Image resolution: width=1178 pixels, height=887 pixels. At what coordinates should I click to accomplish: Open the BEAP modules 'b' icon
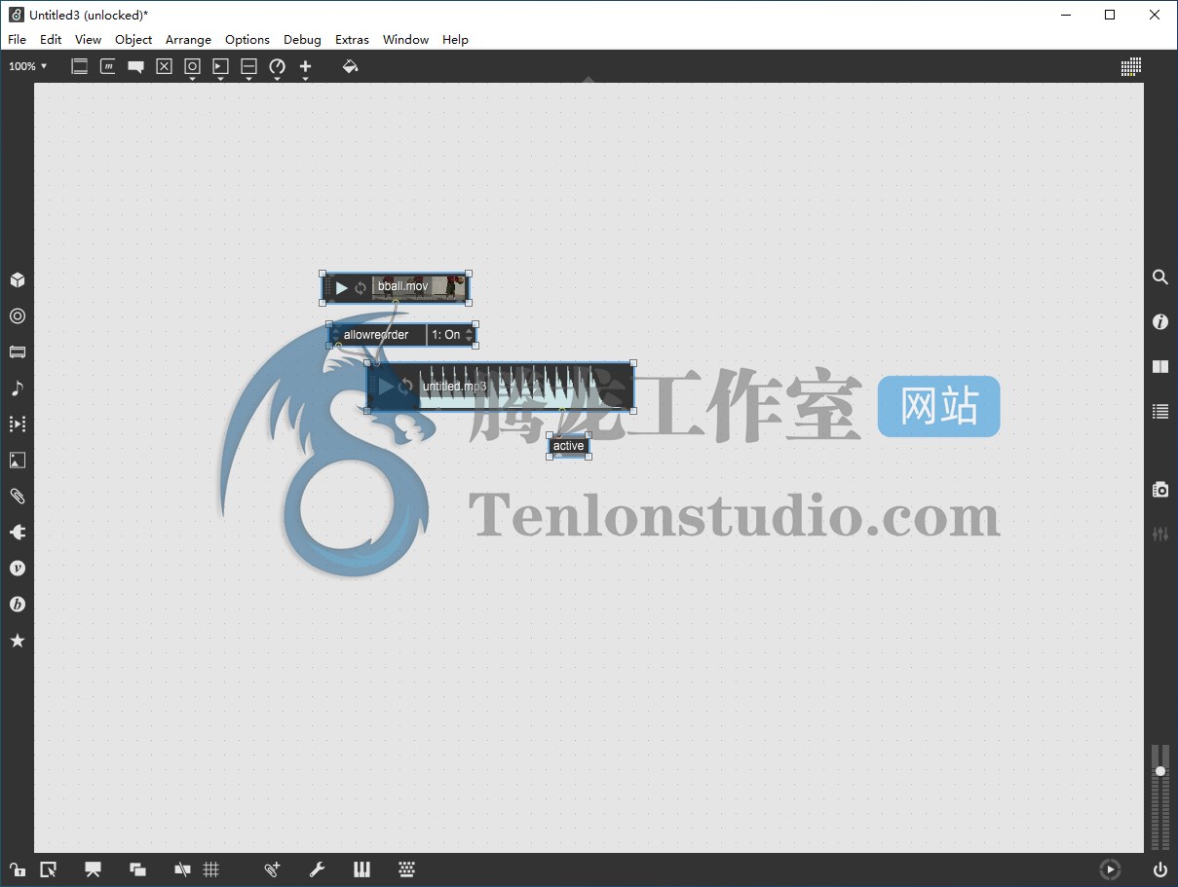17,605
